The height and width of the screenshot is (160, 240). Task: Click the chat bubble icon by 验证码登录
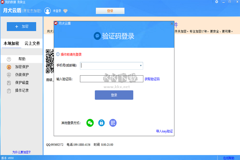(x=97, y=36)
